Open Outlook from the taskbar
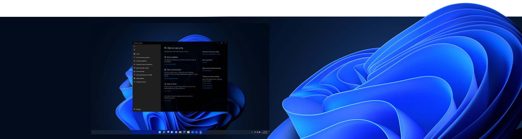This screenshot has height=139, width=522. point(192,132)
